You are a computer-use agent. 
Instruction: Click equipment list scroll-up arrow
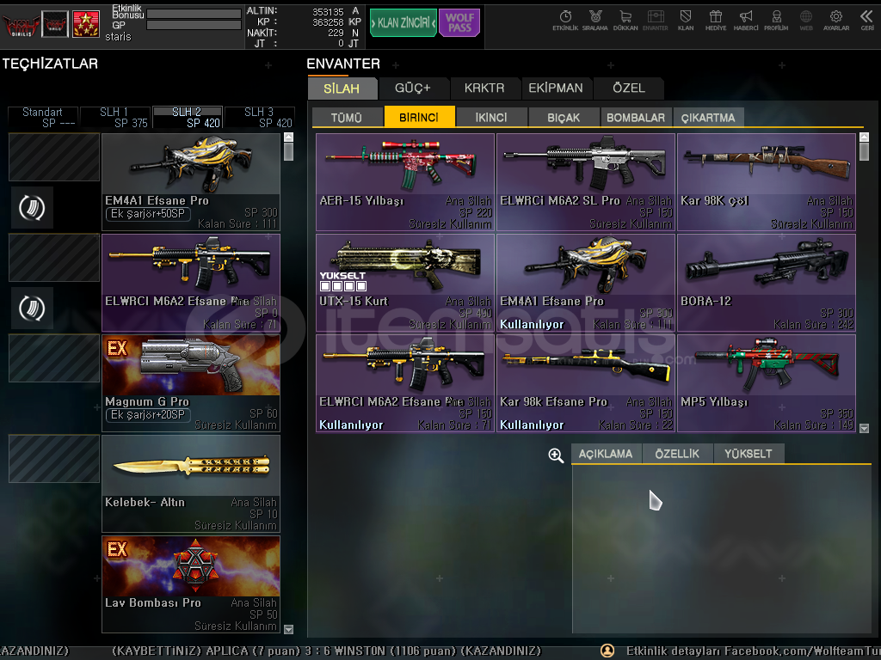pyautogui.click(x=289, y=137)
